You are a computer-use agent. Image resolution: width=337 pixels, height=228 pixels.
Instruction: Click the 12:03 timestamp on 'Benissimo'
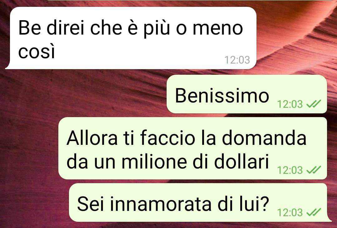(290, 104)
